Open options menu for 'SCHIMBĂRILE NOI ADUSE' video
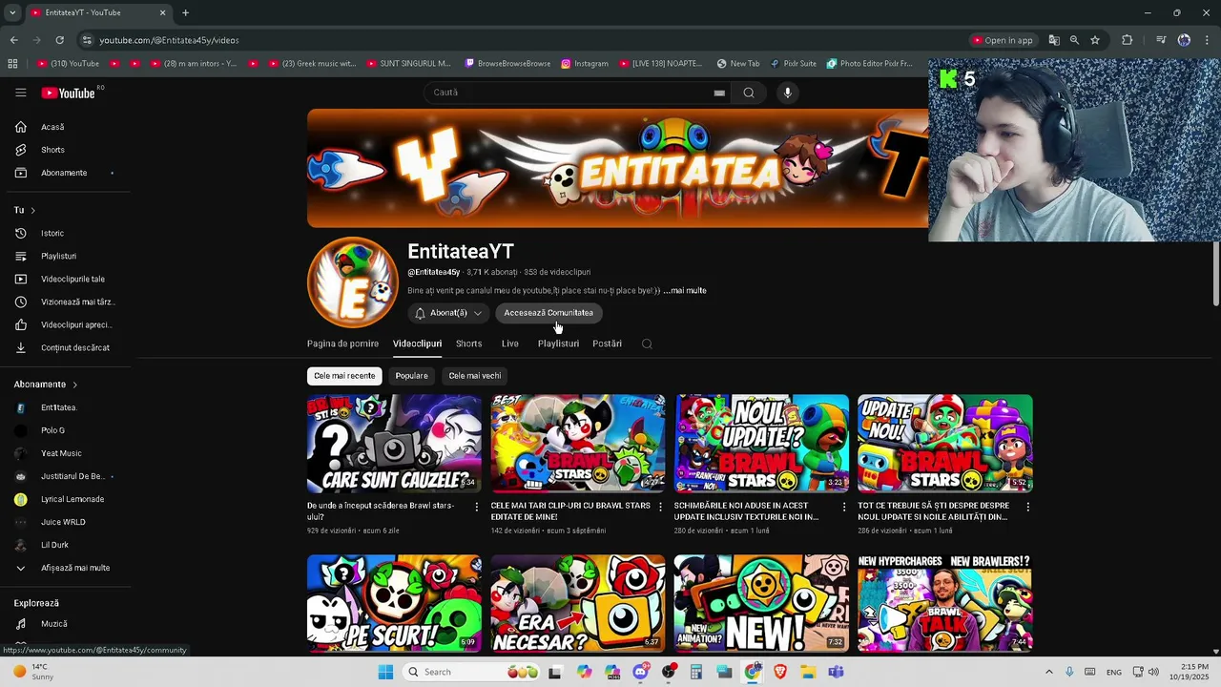 click(x=843, y=507)
